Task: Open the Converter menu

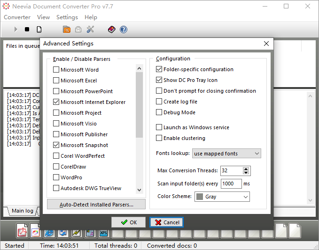Action: pyautogui.click(x=17, y=17)
